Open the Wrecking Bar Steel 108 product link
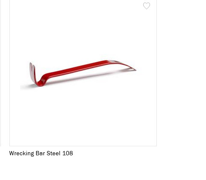The image size is (206, 180). [x=41, y=154]
